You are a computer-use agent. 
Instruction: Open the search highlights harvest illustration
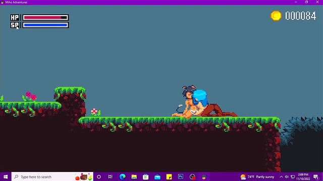pyautogui.click(x=84, y=176)
